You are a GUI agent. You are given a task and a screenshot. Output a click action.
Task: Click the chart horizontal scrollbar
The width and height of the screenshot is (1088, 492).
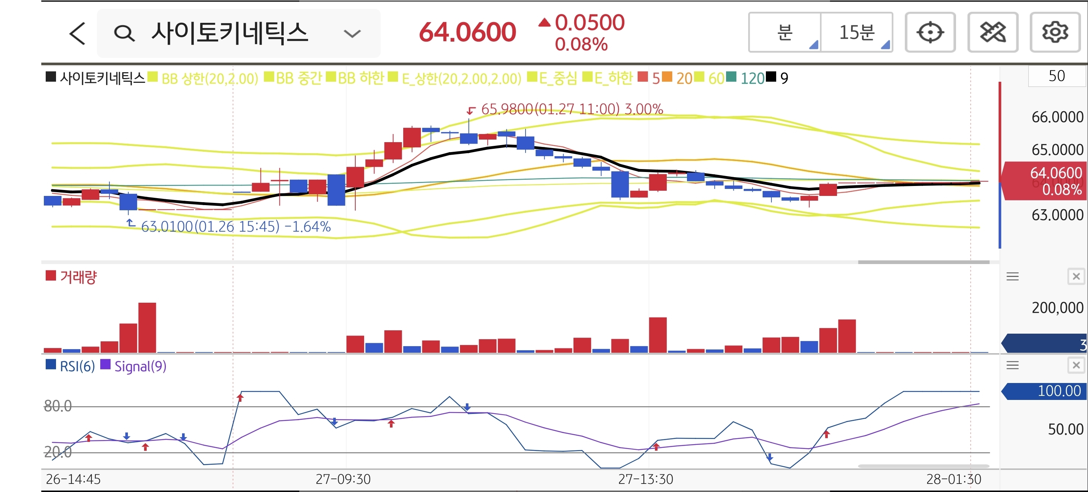pyautogui.click(x=923, y=262)
